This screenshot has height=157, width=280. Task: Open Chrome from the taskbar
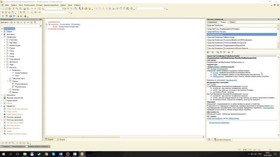click(x=46, y=154)
